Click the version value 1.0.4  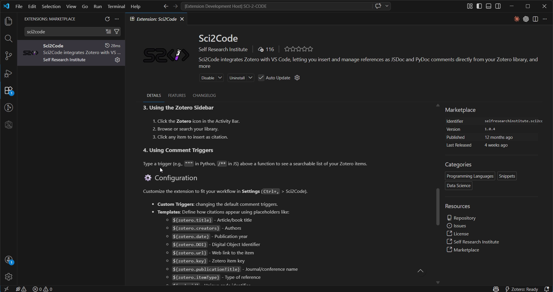[490, 129]
